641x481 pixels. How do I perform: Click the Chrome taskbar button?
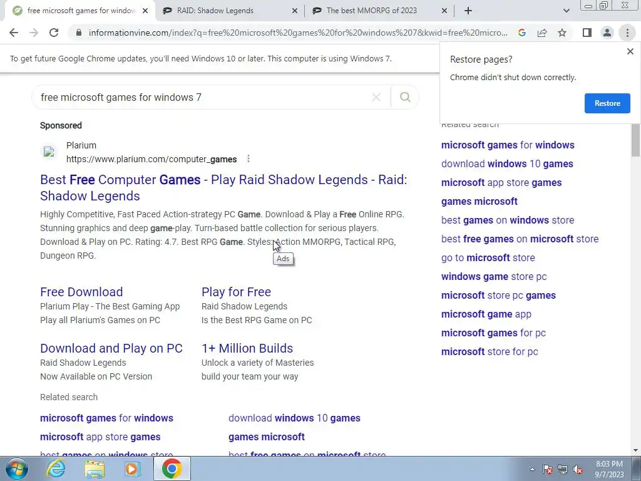(x=172, y=468)
